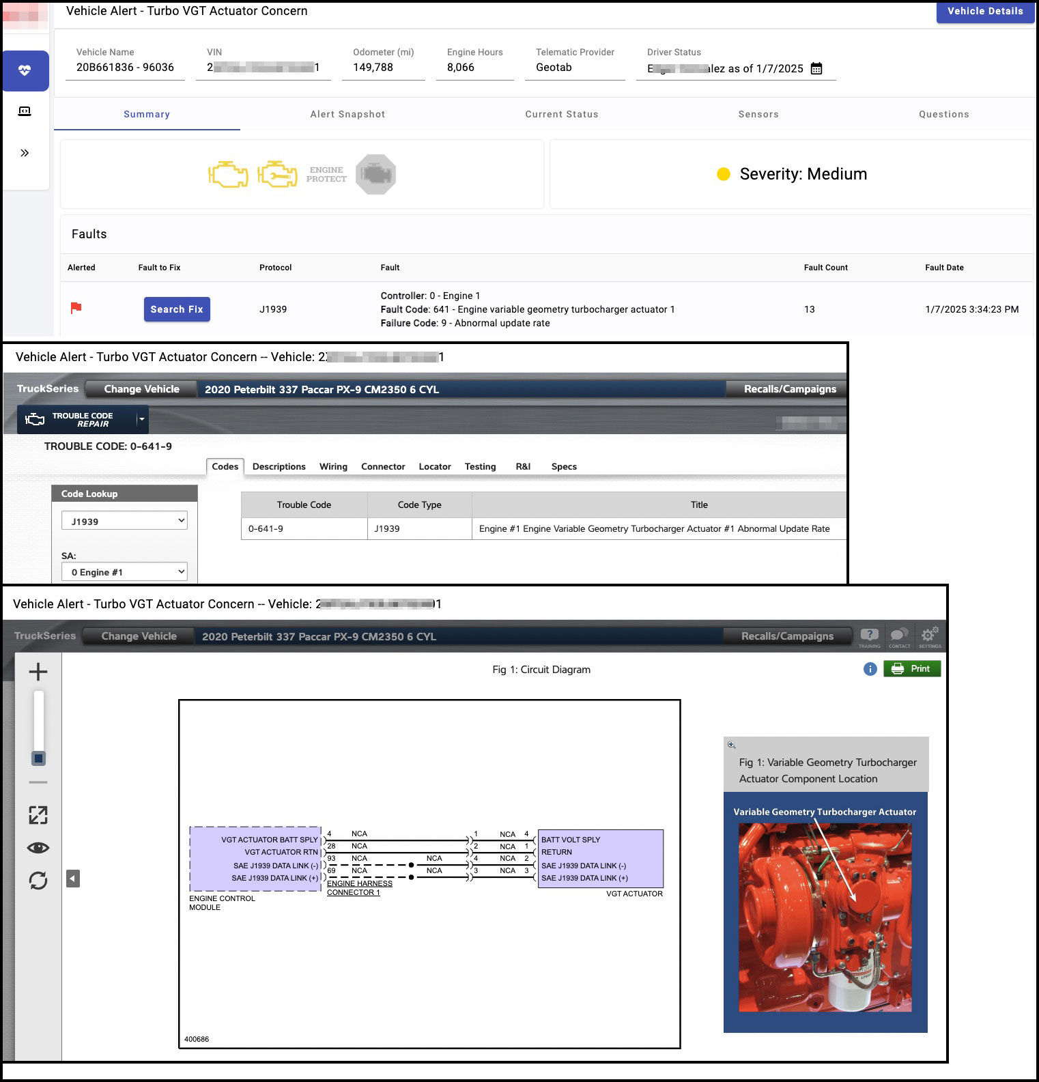Screen dimensions: 1039x1082
Task: Open the vehicle health heart icon
Action: pyautogui.click(x=25, y=70)
